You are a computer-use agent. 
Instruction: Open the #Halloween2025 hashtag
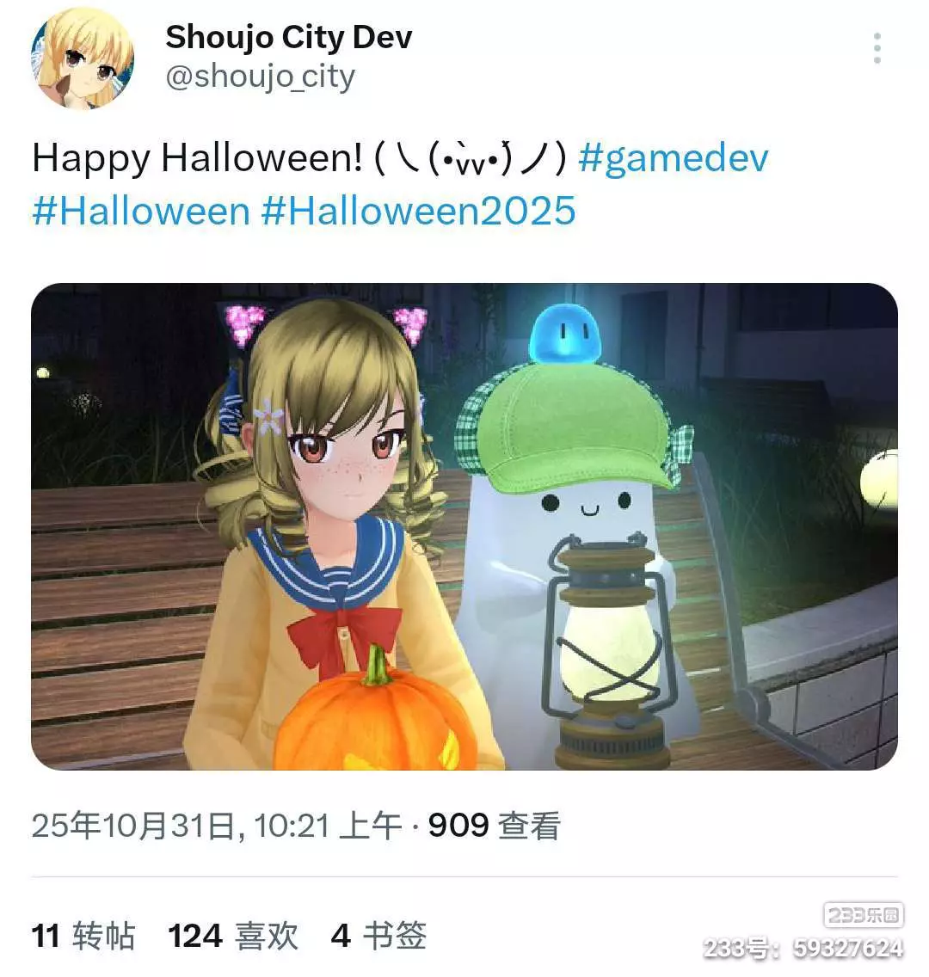[x=419, y=211]
